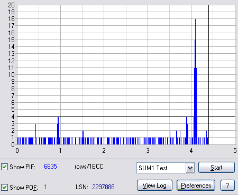
Task: Click the Start button
Action: pos(216,168)
